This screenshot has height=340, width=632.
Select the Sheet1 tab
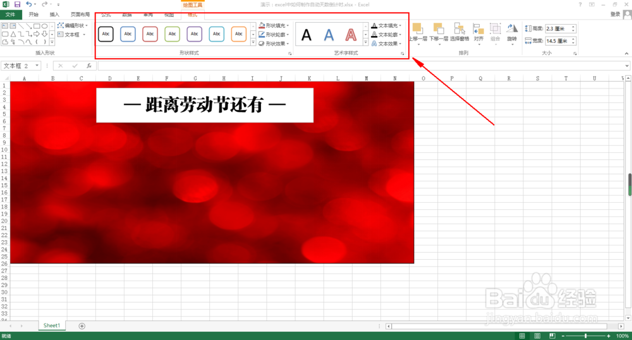coord(52,325)
